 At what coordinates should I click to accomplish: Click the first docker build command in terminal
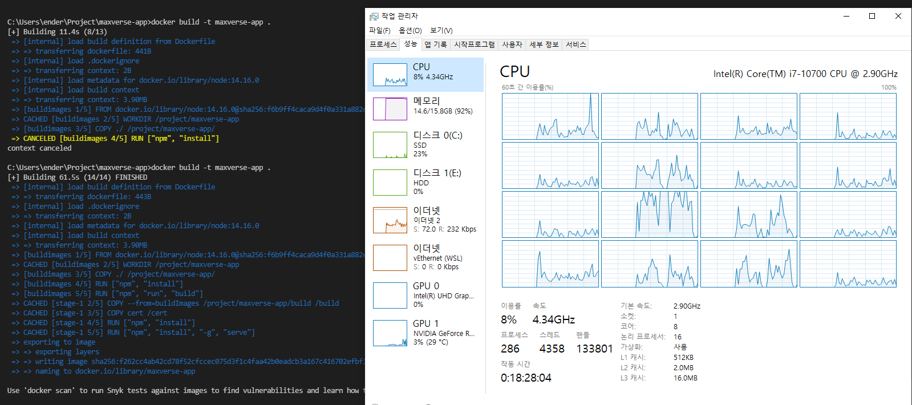(139, 22)
